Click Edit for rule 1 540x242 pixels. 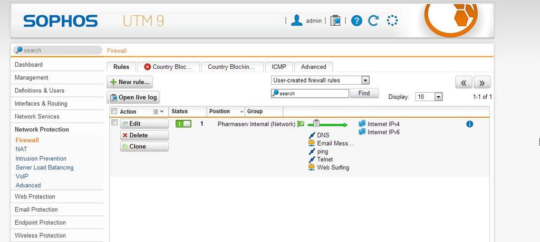144,124
